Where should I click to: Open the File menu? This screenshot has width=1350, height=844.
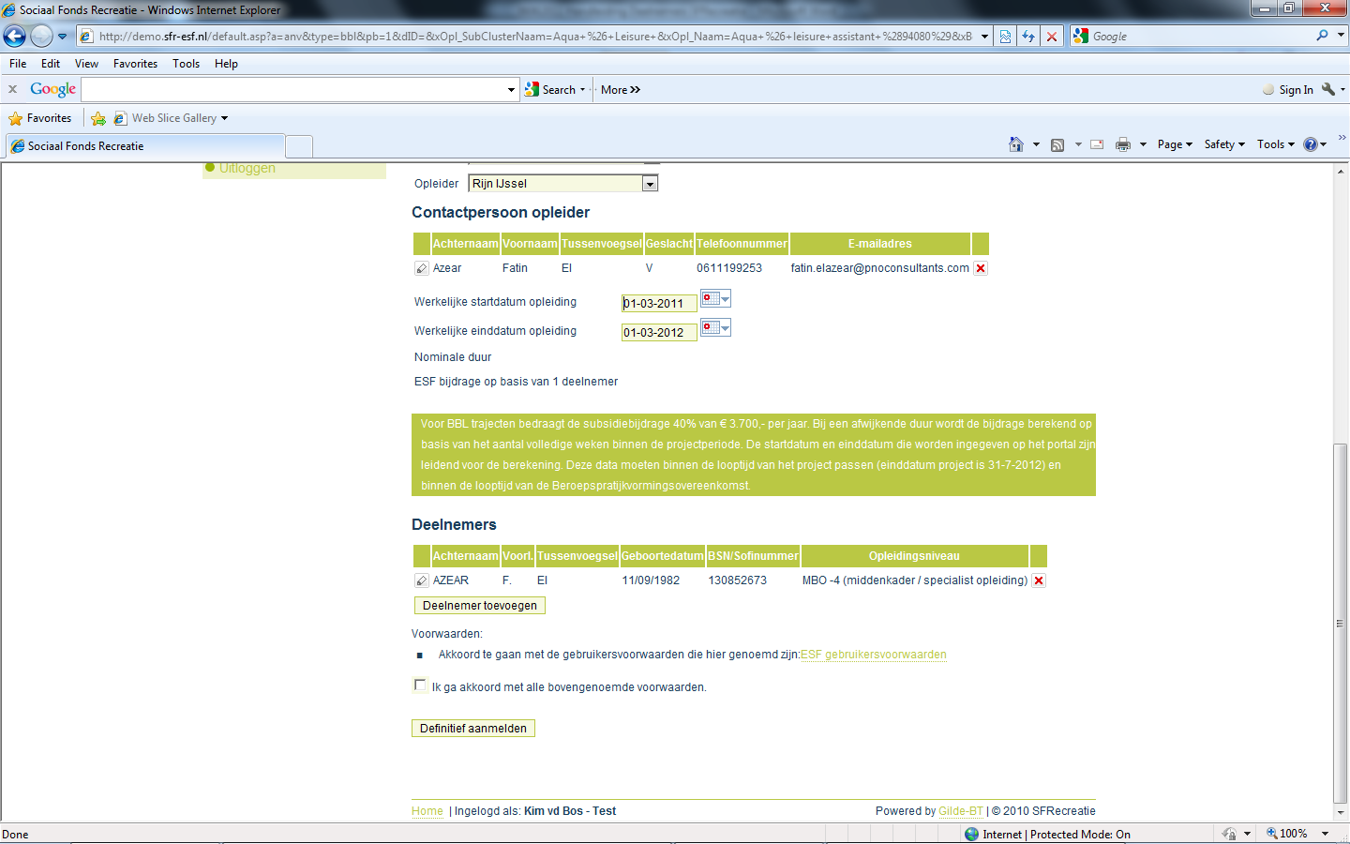coord(18,64)
